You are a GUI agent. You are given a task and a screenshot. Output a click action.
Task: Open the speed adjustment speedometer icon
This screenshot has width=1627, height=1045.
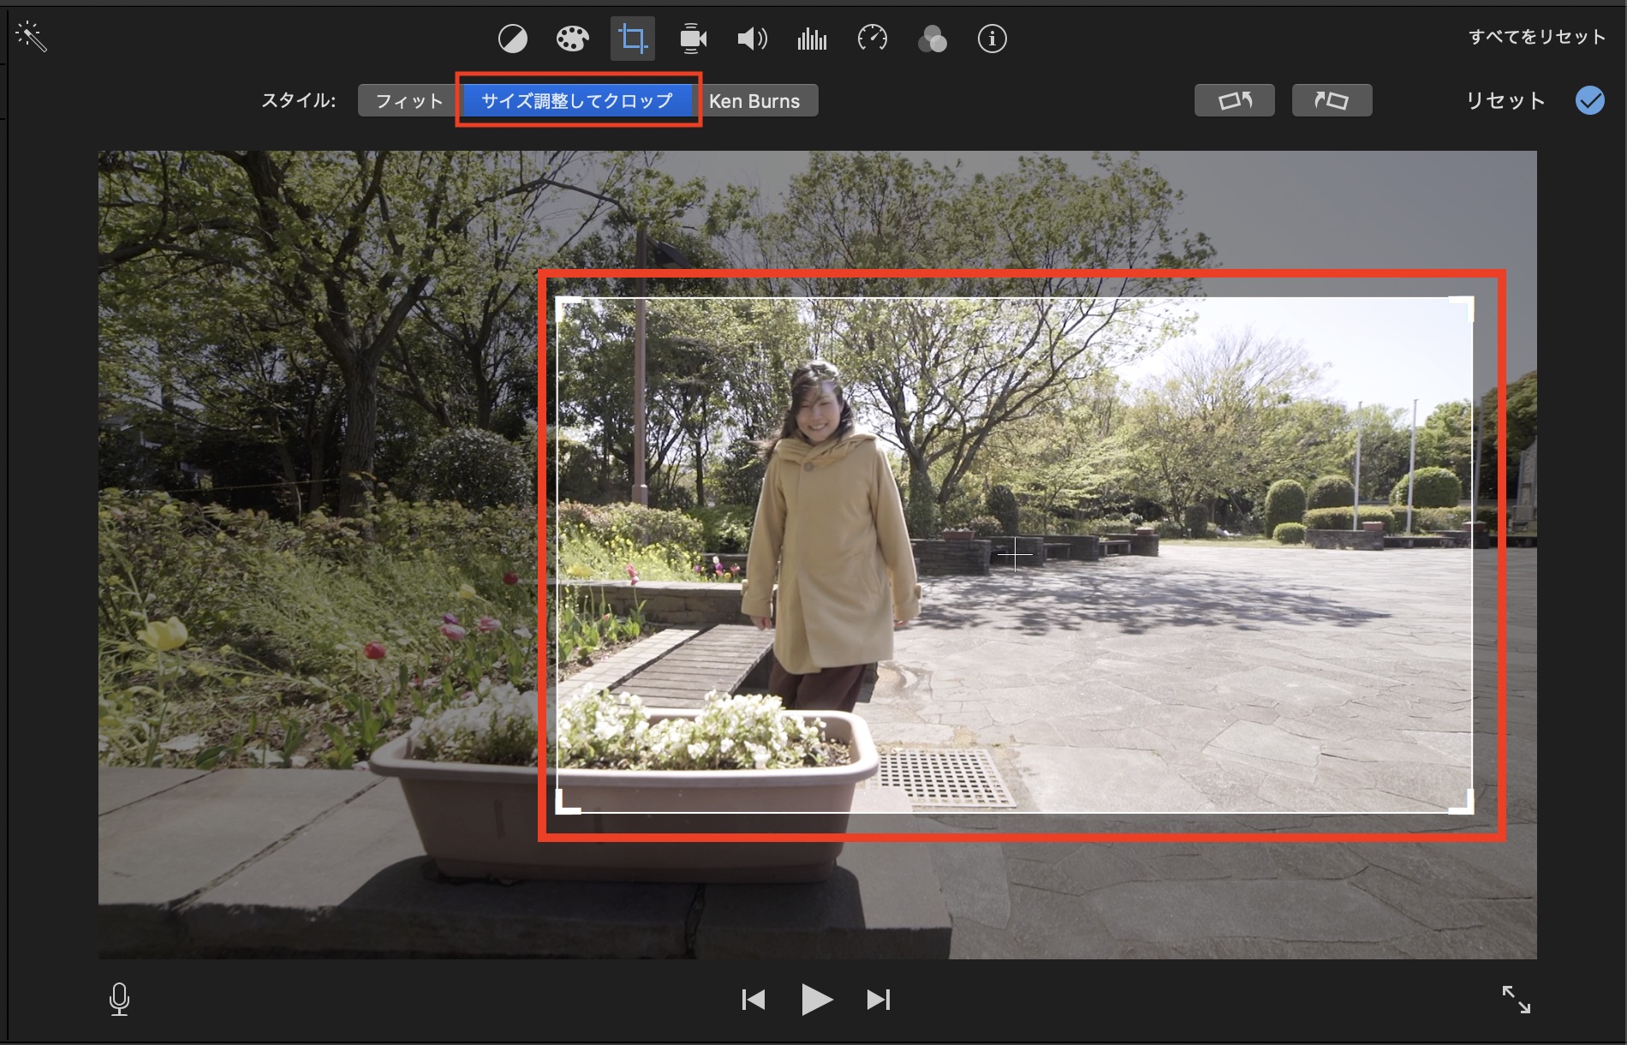coord(872,39)
